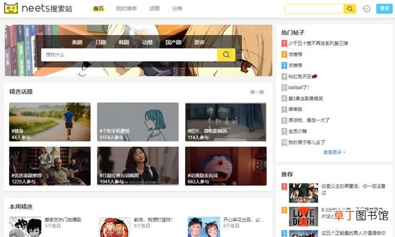Click the orange rank 2 badge in 热门帖子
This screenshot has height=237, width=395.
point(284,54)
